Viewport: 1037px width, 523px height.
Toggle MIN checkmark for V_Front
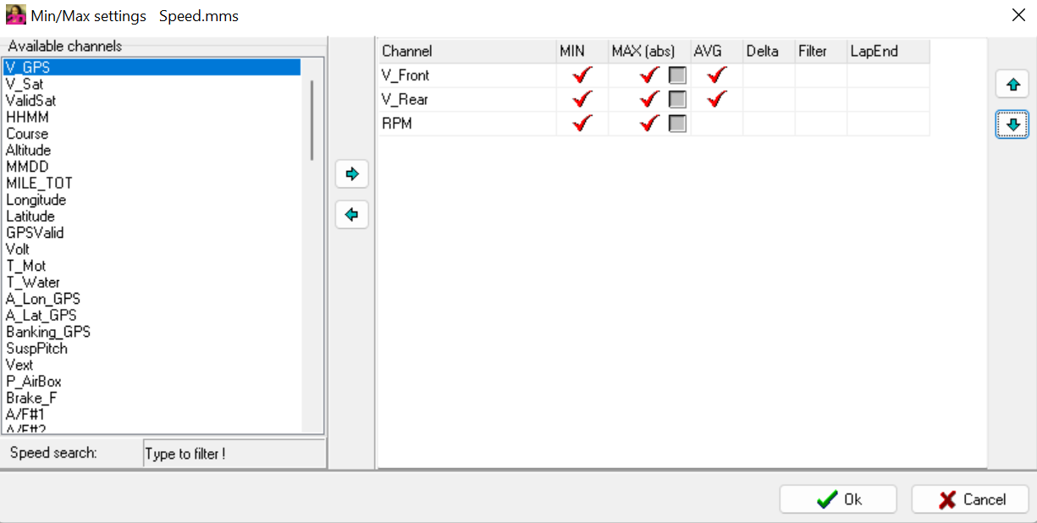click(x=582, y=75)
